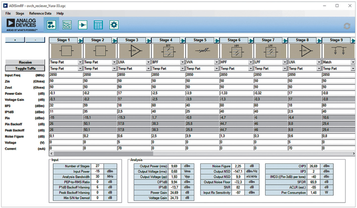Image resolution: width=357 pixels, height=208 pixels.
Task: Open the table grid toolbar icon
Action: [98, 25]
